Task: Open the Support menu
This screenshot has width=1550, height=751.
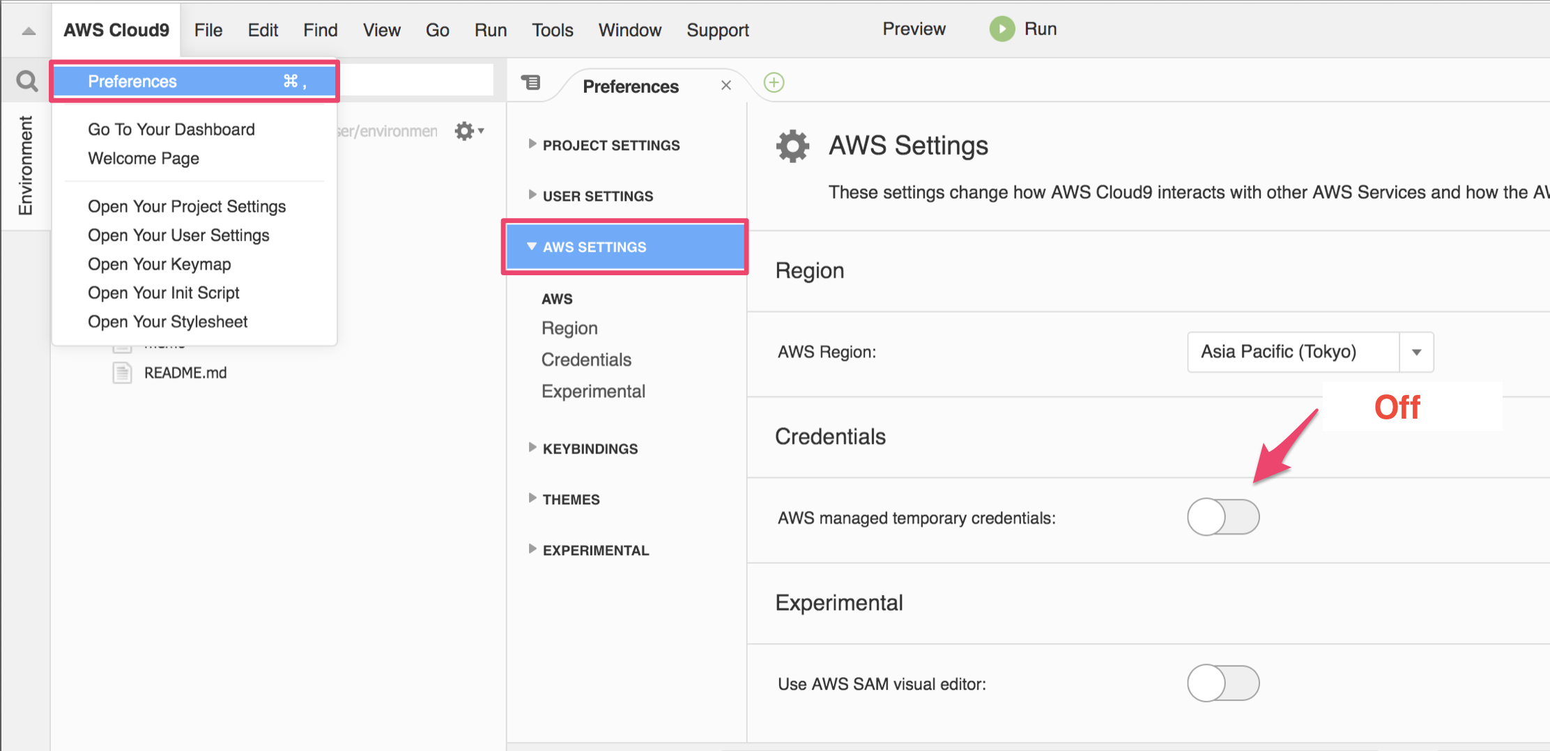Action: click(x=718, y=30)
